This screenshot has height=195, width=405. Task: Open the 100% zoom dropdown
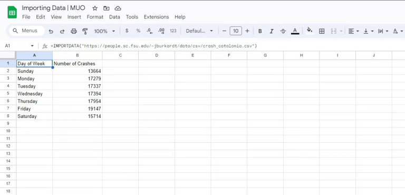(104, 31)
